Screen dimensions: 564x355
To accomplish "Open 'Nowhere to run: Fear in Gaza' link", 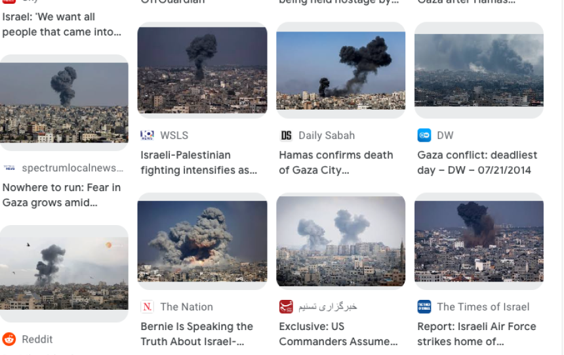I will pos(62,195).
